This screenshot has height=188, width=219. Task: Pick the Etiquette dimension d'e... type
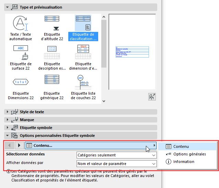[83, 58]
